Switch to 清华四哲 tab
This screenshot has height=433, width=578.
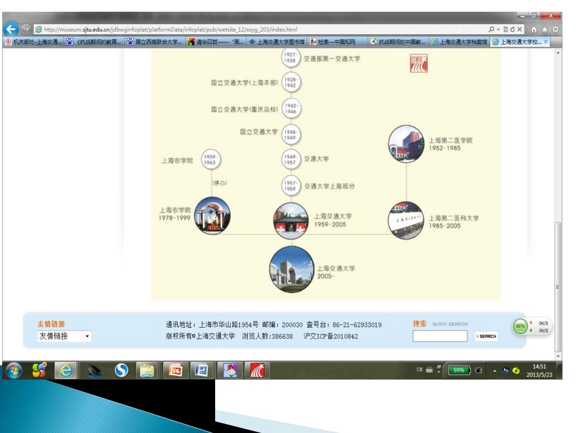pyautogui.click(x=216, y=42)
